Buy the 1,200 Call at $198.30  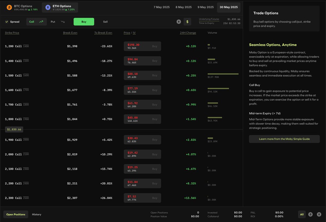click(142, 46)
